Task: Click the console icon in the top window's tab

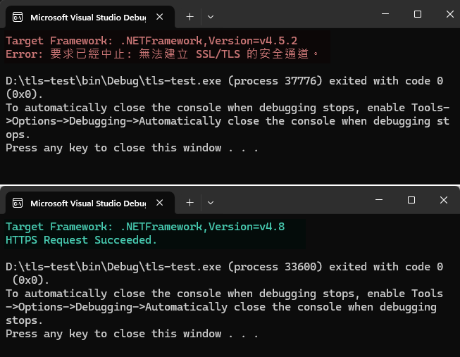Action: click(x=18, y=16)
